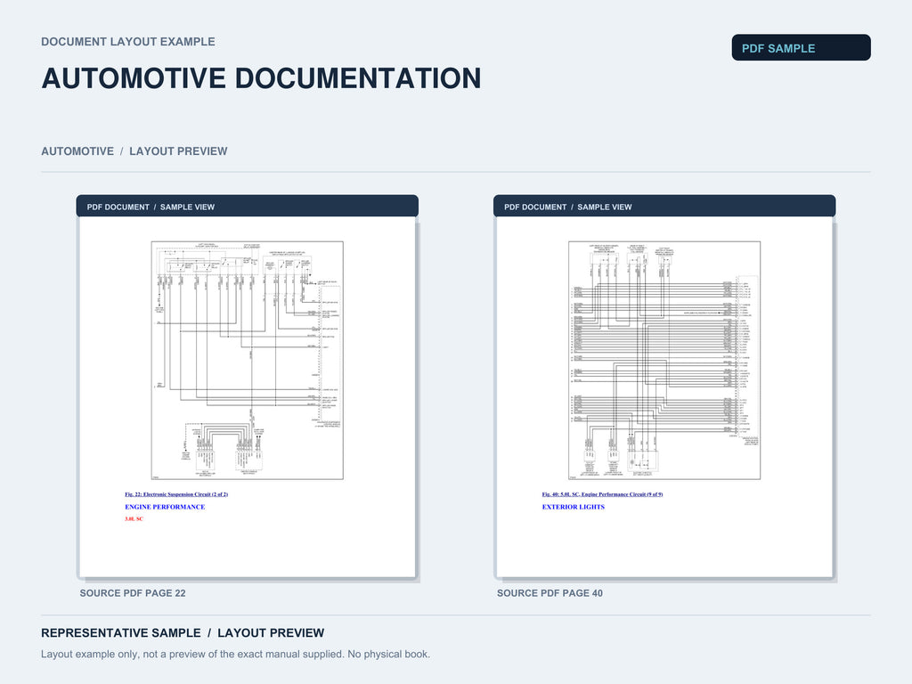Open the Fig. 22 Electronic Suspension Circuit link
The height and width of the screenshot is (684, 912).
click(x=176, y=494)
